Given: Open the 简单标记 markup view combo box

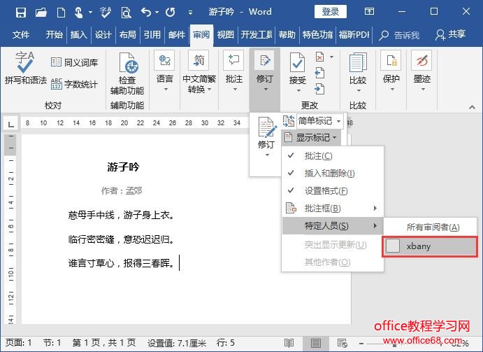Looking at the screenshot, I should (x=319, y=120).
